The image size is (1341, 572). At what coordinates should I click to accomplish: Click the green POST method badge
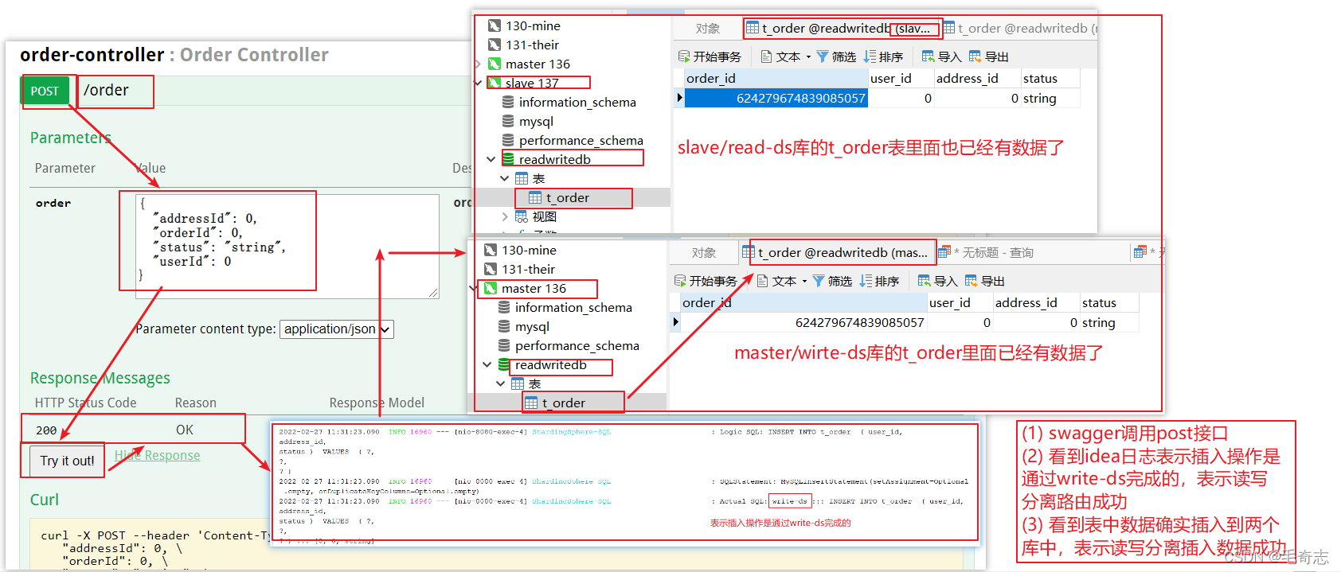click(x=45, y=91)
